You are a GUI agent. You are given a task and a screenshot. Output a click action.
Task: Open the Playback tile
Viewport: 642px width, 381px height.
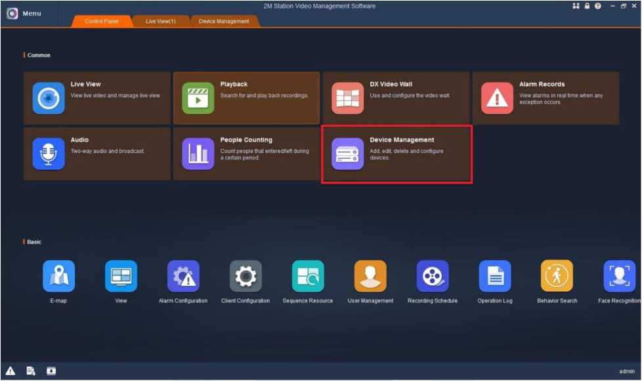tap(246, 98)
